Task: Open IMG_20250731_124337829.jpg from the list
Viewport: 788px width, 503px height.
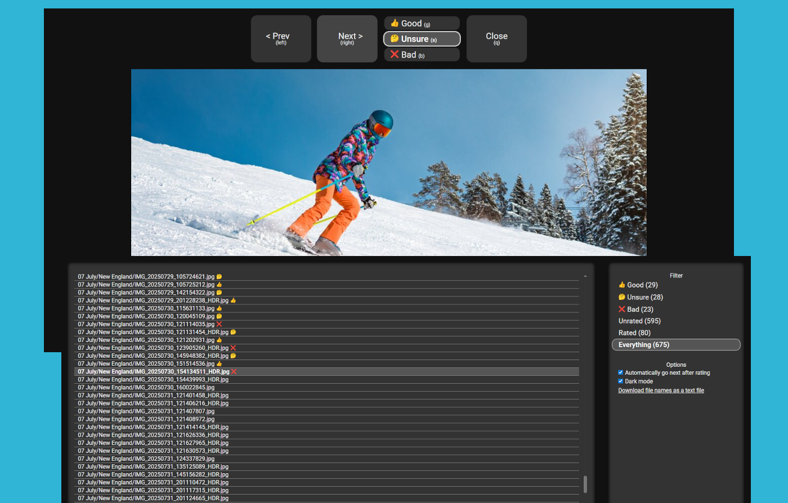Action: coord(146,459)
